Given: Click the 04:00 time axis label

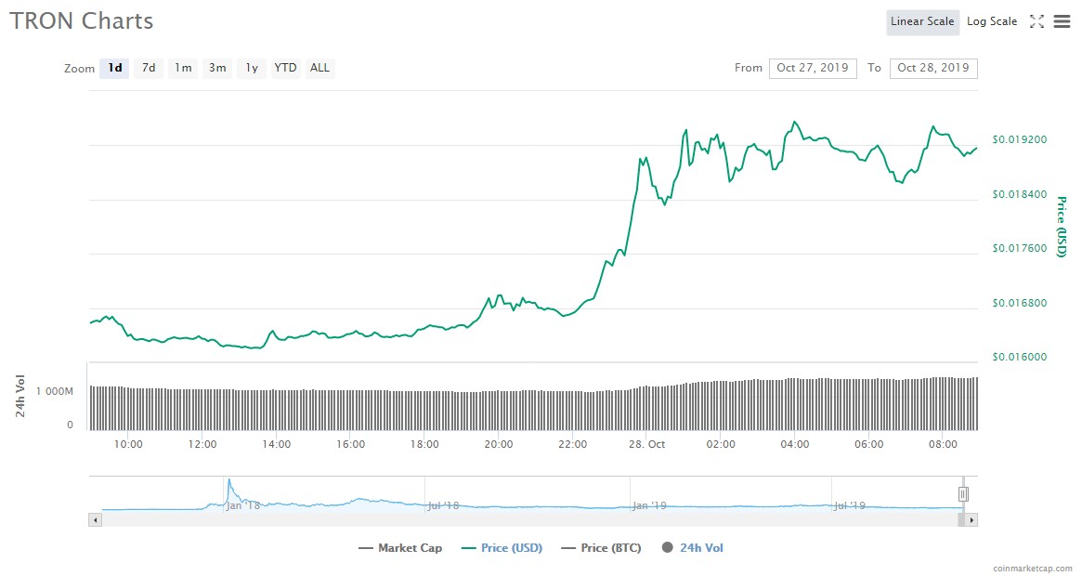Looking at the screenshot, I should coord(795,444).
